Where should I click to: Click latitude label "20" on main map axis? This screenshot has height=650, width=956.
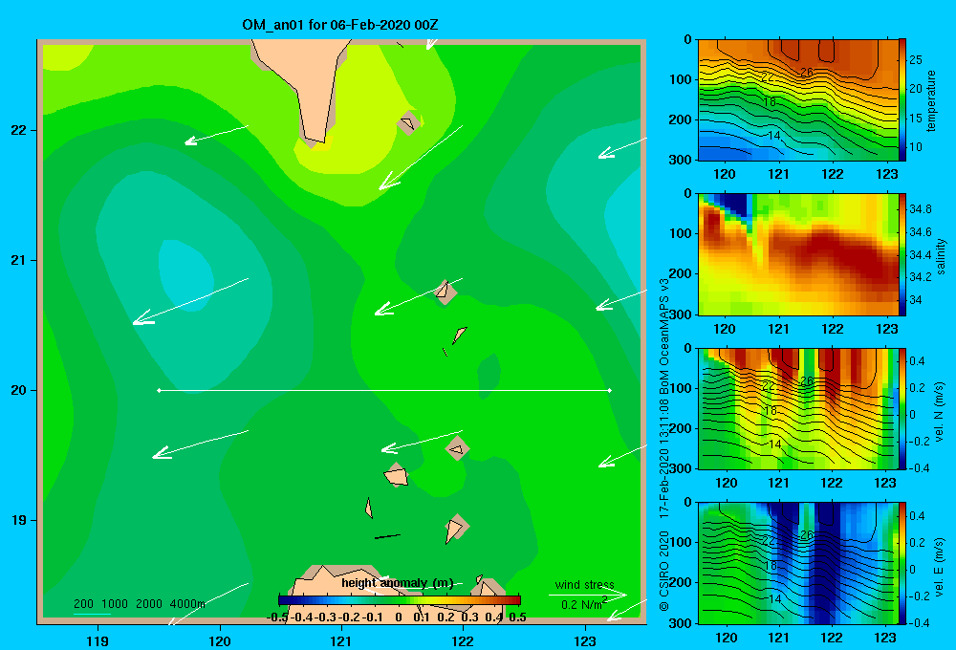(x=19, y=390)
